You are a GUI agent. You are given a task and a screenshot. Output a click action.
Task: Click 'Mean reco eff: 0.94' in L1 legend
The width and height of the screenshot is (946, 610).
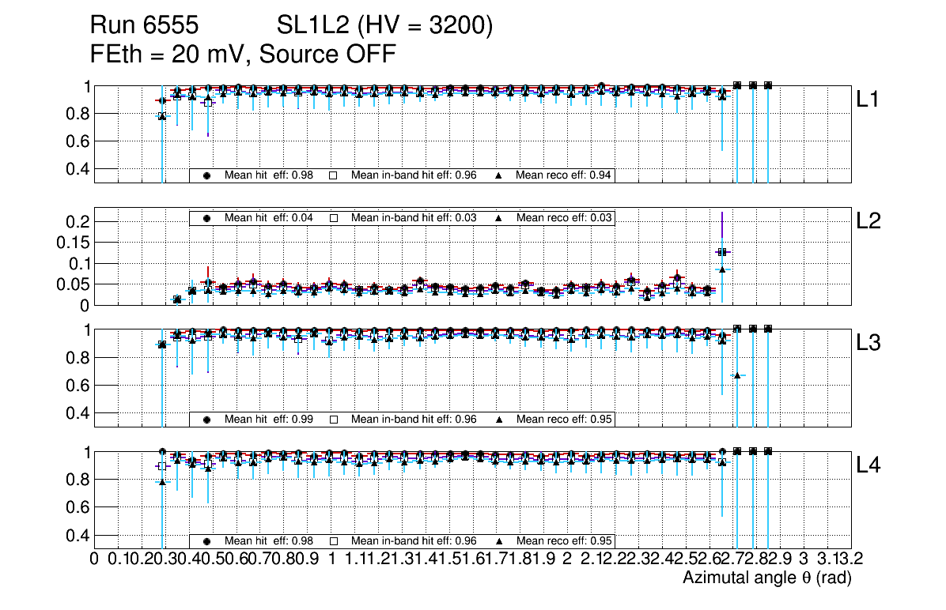(x=564, y=175)
